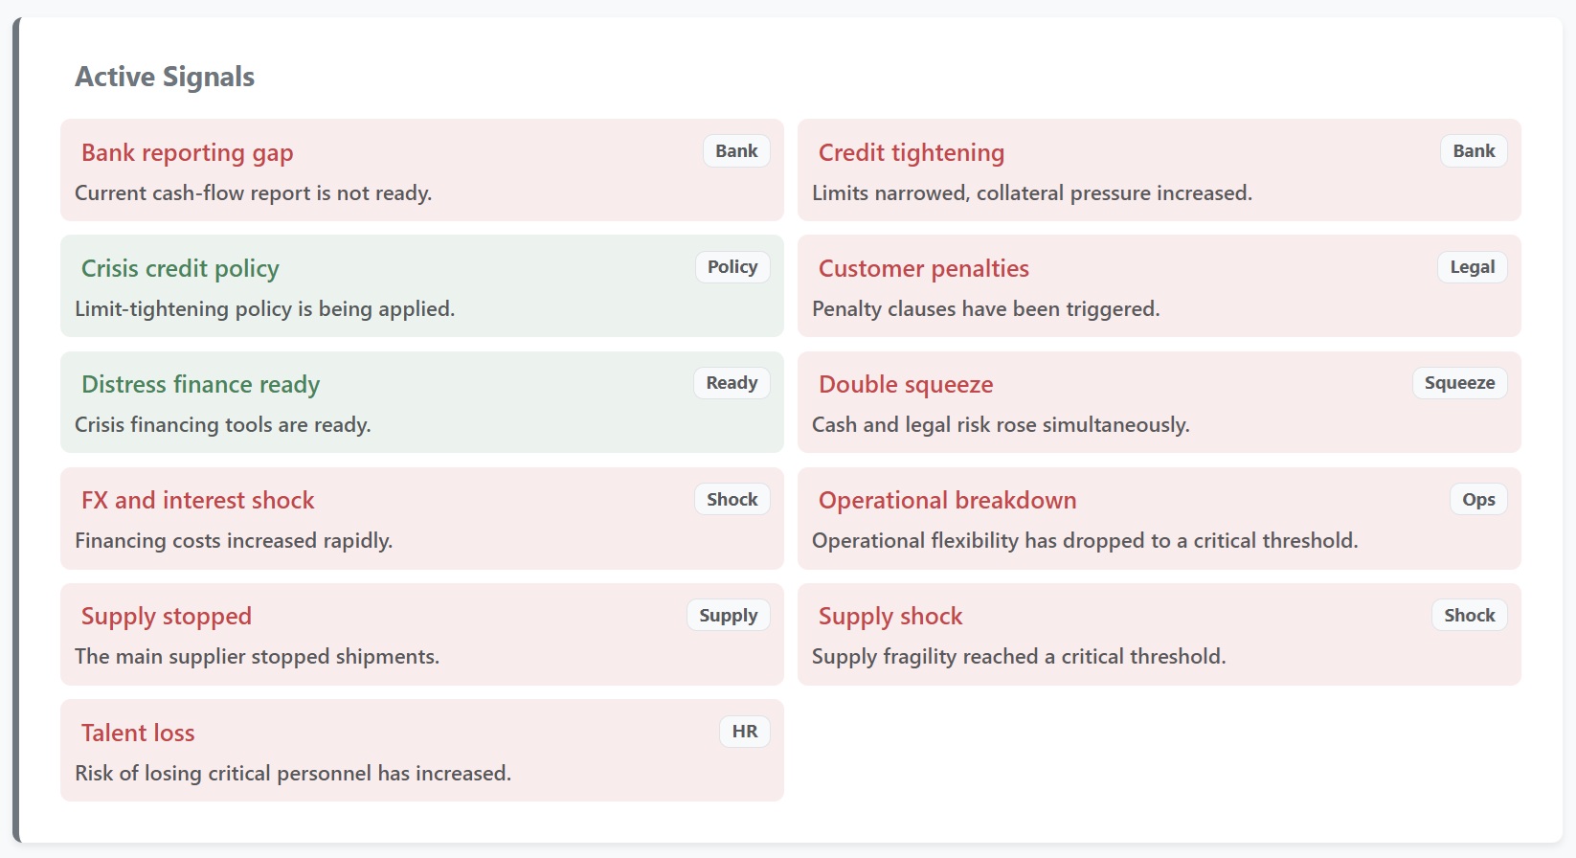Click the HR tag on Talent loss

tap(744, 732)
